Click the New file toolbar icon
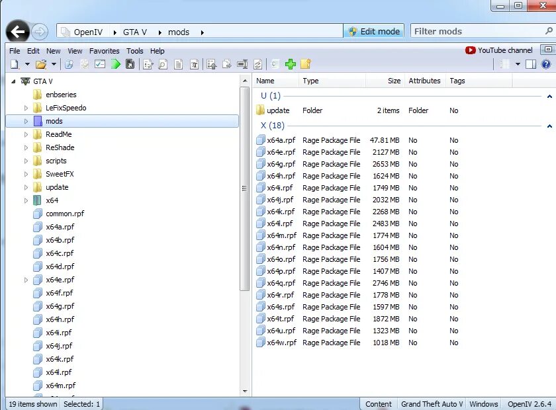This screenshot has height=410, width=556. click(x=15, y=64)
